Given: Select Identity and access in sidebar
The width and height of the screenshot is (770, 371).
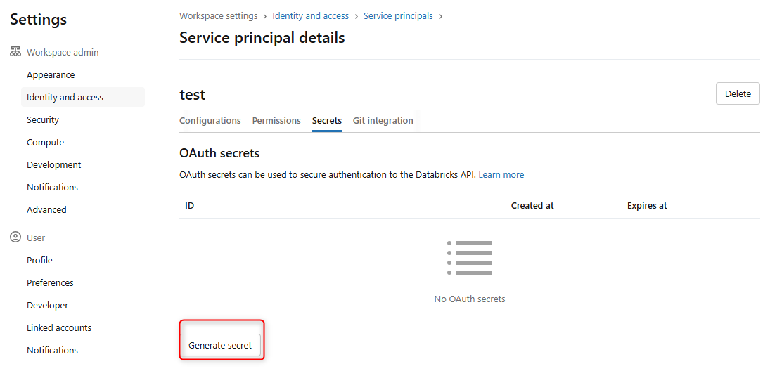Looking at the screenshot, I should click(x=65, y=98).
